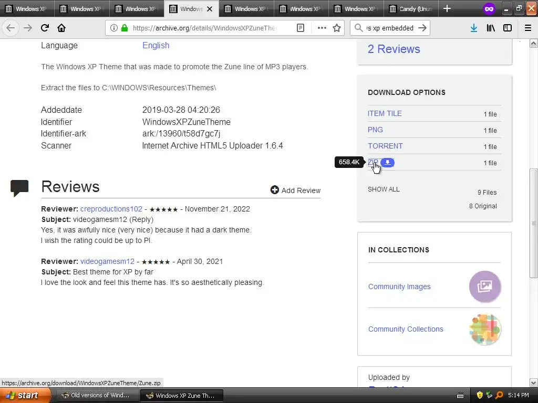Click the 8 Original count text
The width and height of the screenshot is (538, 403).
pyautogui.click(x=483, y=206)
